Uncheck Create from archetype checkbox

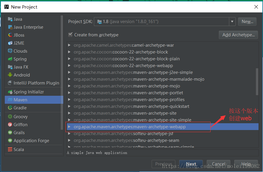point(70,35)
